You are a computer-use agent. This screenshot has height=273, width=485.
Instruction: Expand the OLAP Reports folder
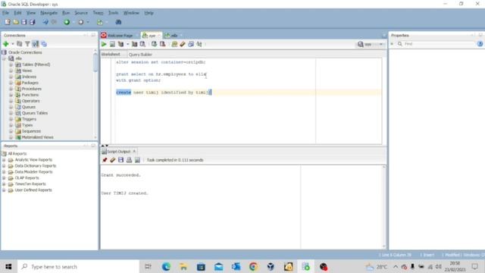(4, 178)
